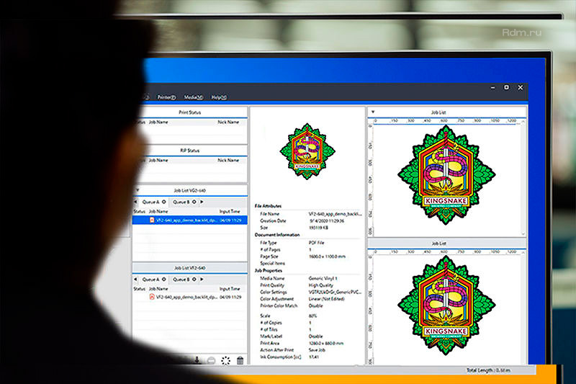Click the File Attributes section heading
The width and height of the screenshot is (576, 384).
pos(268,206)
